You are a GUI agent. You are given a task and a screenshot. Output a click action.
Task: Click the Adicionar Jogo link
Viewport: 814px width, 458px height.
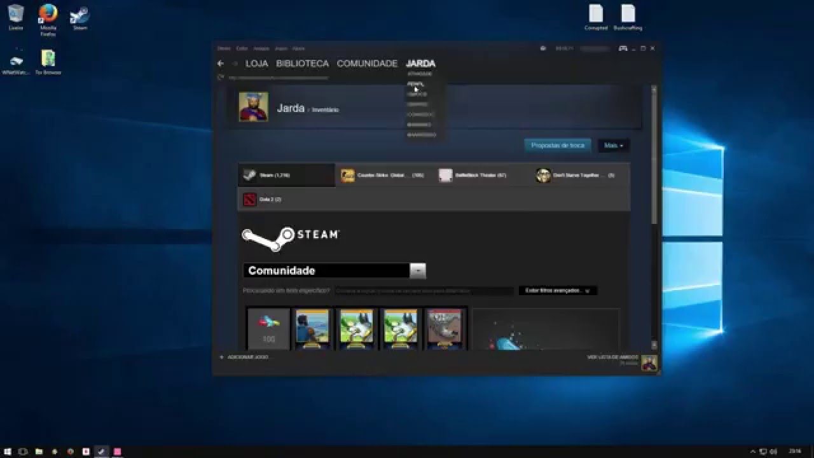(x=248, y=357)
